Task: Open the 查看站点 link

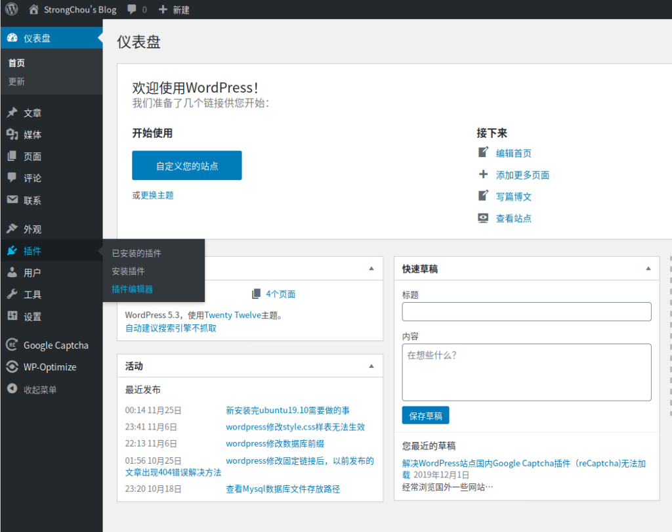Action: [513, 218]
